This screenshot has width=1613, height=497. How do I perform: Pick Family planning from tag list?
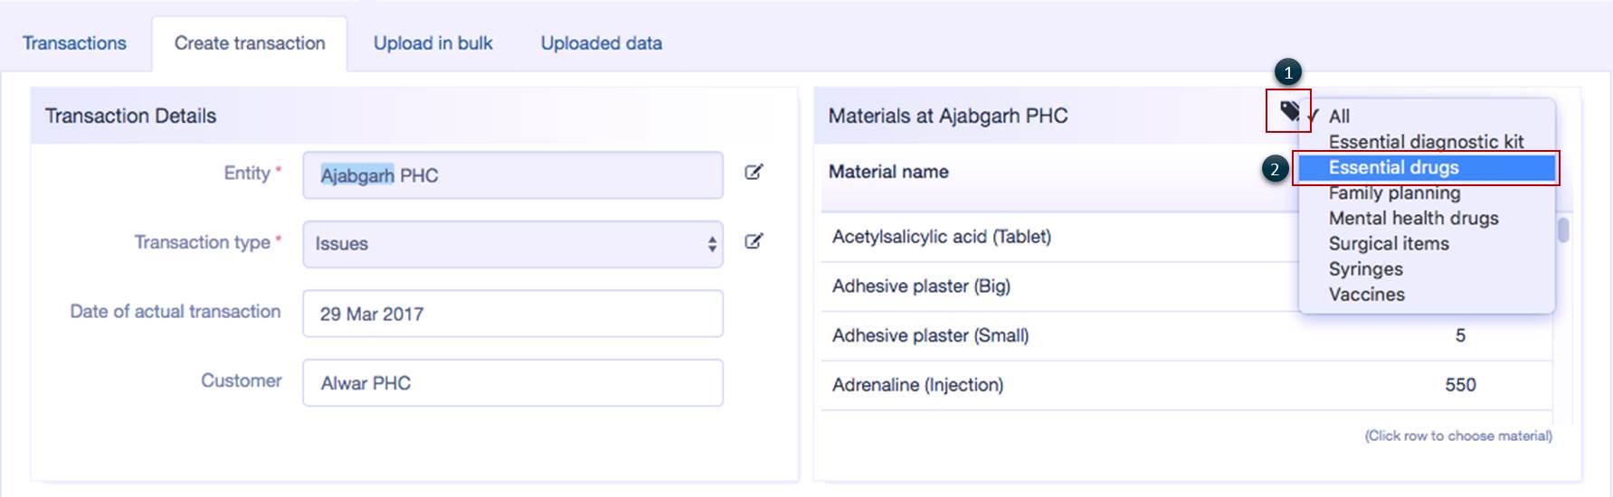pos(1394,193)
